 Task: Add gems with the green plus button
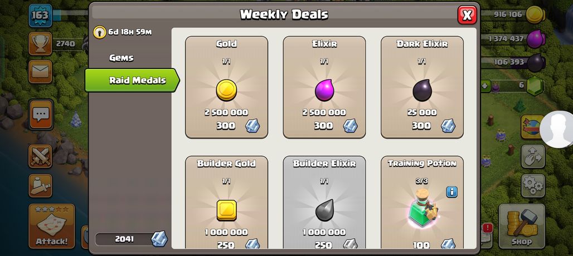click(485, 86)
